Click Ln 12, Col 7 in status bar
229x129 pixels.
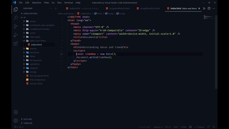145,127
